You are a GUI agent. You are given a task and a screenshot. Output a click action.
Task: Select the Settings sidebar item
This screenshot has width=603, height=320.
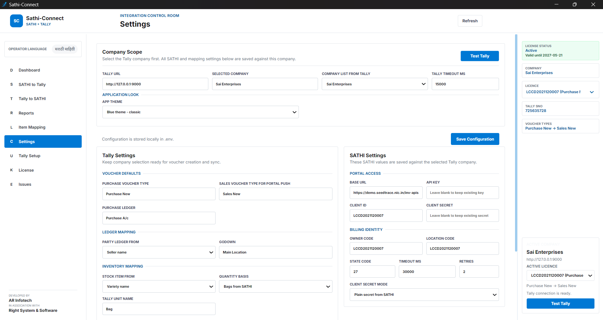(x=43, y=141)
